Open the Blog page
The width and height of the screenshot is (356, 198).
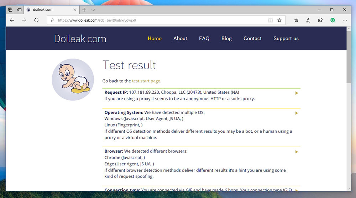click(x=226, y=38)
